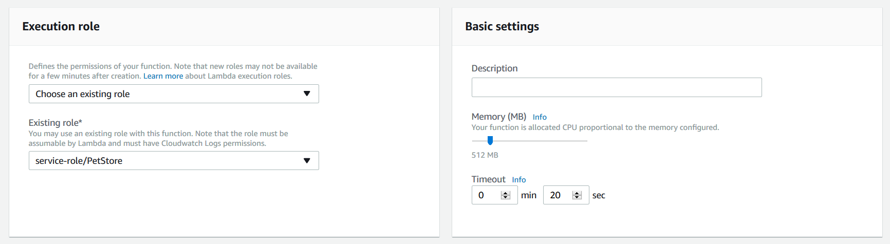Screen dimensions: 890x244
Task: Increase Timeout seconds with the up arrow
Action: 577,193
